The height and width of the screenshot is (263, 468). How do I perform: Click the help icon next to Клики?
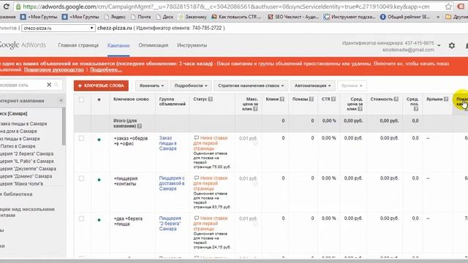coord(282,99)
